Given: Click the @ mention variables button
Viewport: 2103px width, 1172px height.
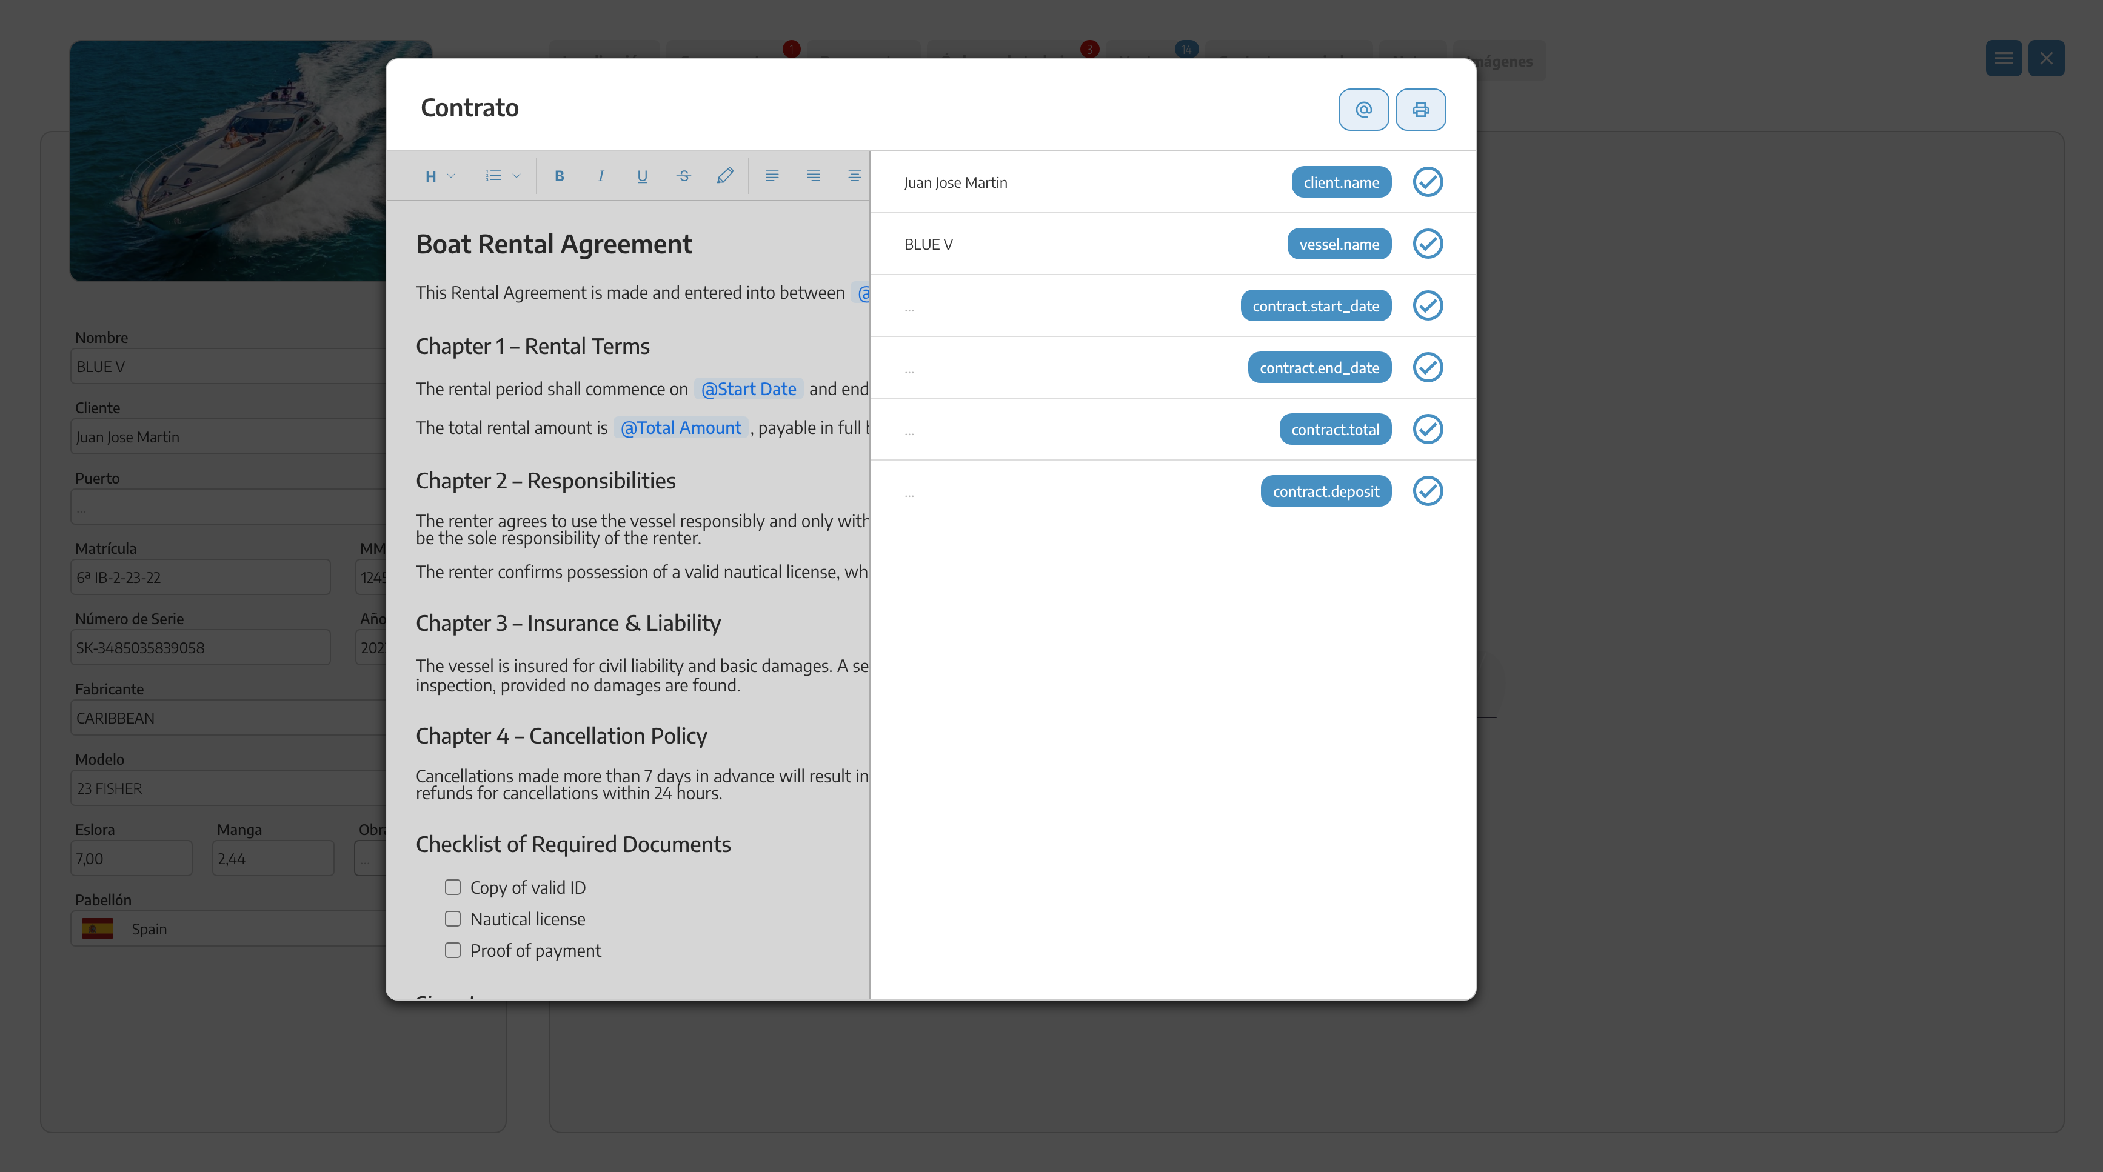Looking at the screenshot, I should click(x=1363, y=109).
